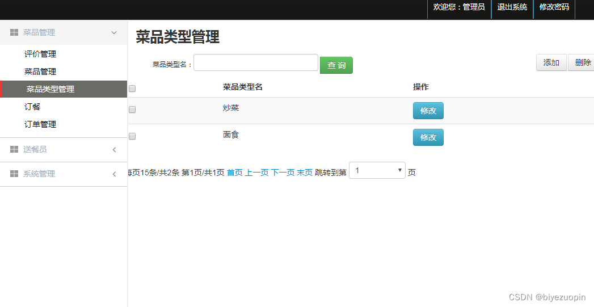This screenshot has width=594, height=307.
Task: Tick the select-all checkbox in table header
Action: click(x=132, y=89)
